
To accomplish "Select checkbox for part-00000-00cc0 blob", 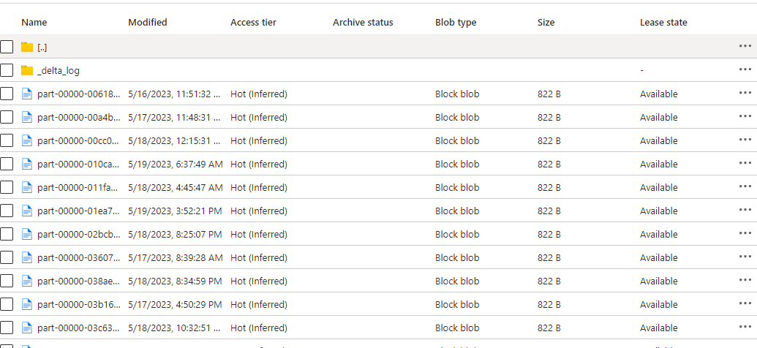I will click(x=7, y=140).
